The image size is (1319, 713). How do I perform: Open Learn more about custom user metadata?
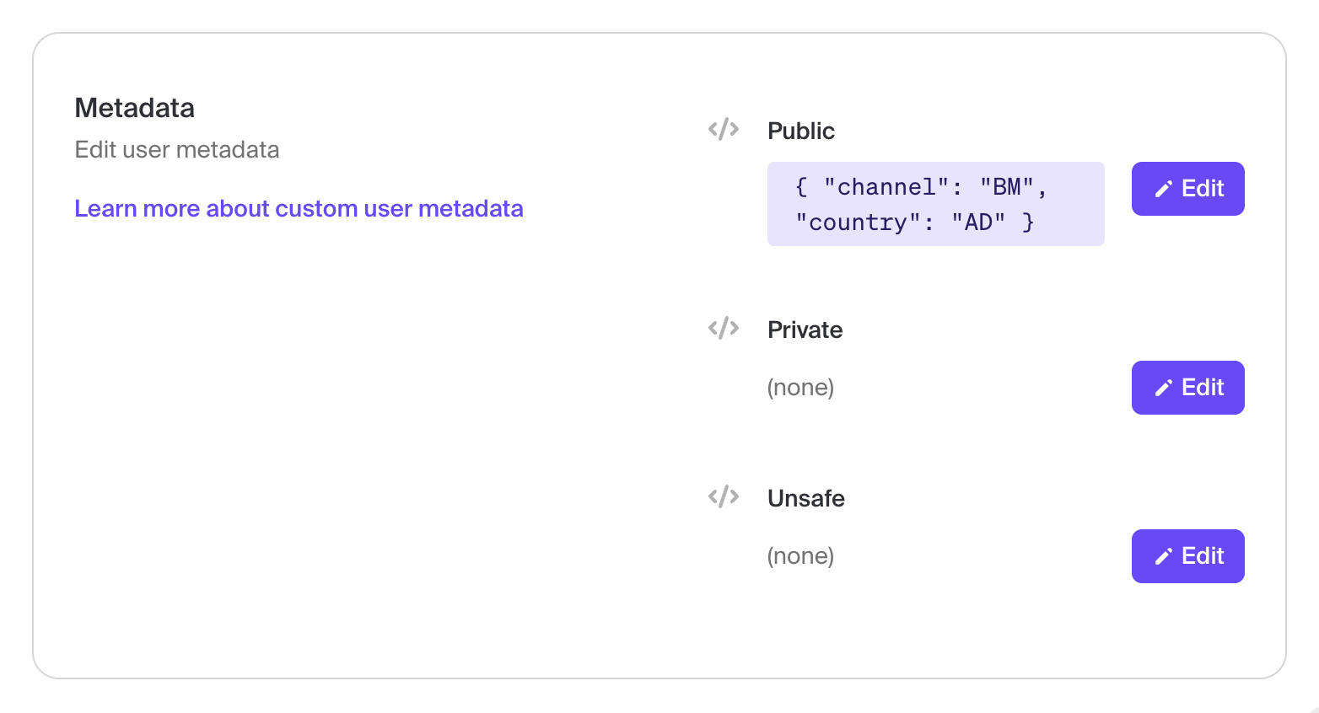(299, 208)
